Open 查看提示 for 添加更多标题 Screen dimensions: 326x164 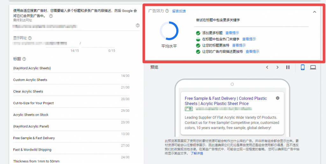232,33
